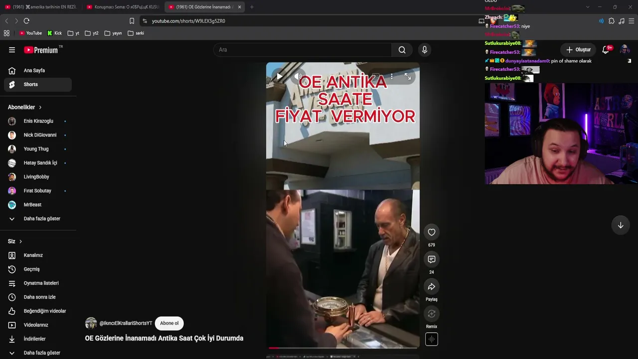Close the OE Gözlerine İnanamadı tab
The height and width of the screenshot is (359, 638).
[240, 7]
